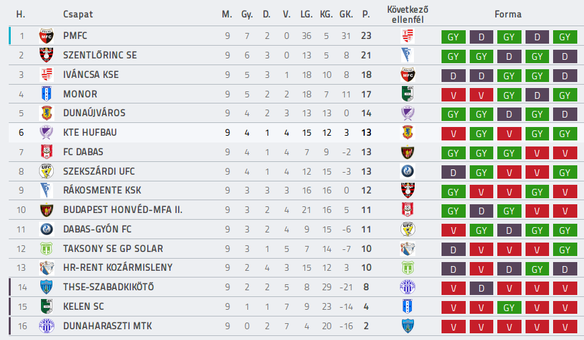584x340 pixels.
Task: Open Budapest Honvéd-MFA II. team link
Action: click(x=123, y=210)
